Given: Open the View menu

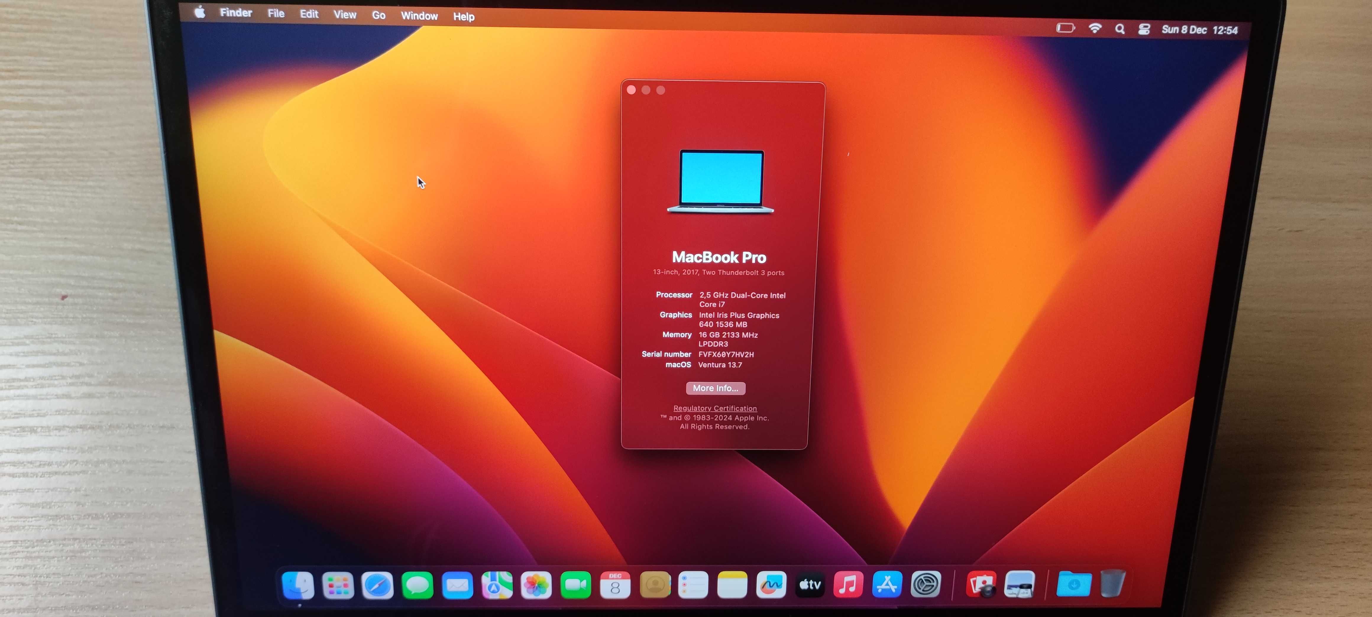Looking at the screenshot, I should click(345, 15).
